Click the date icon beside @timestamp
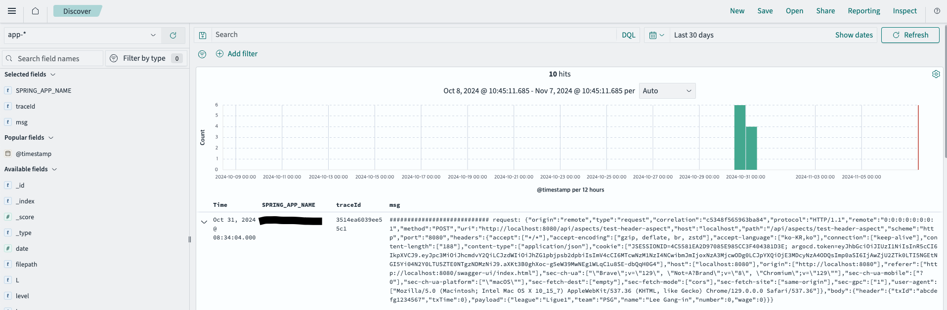 click(x=8, y=154)
